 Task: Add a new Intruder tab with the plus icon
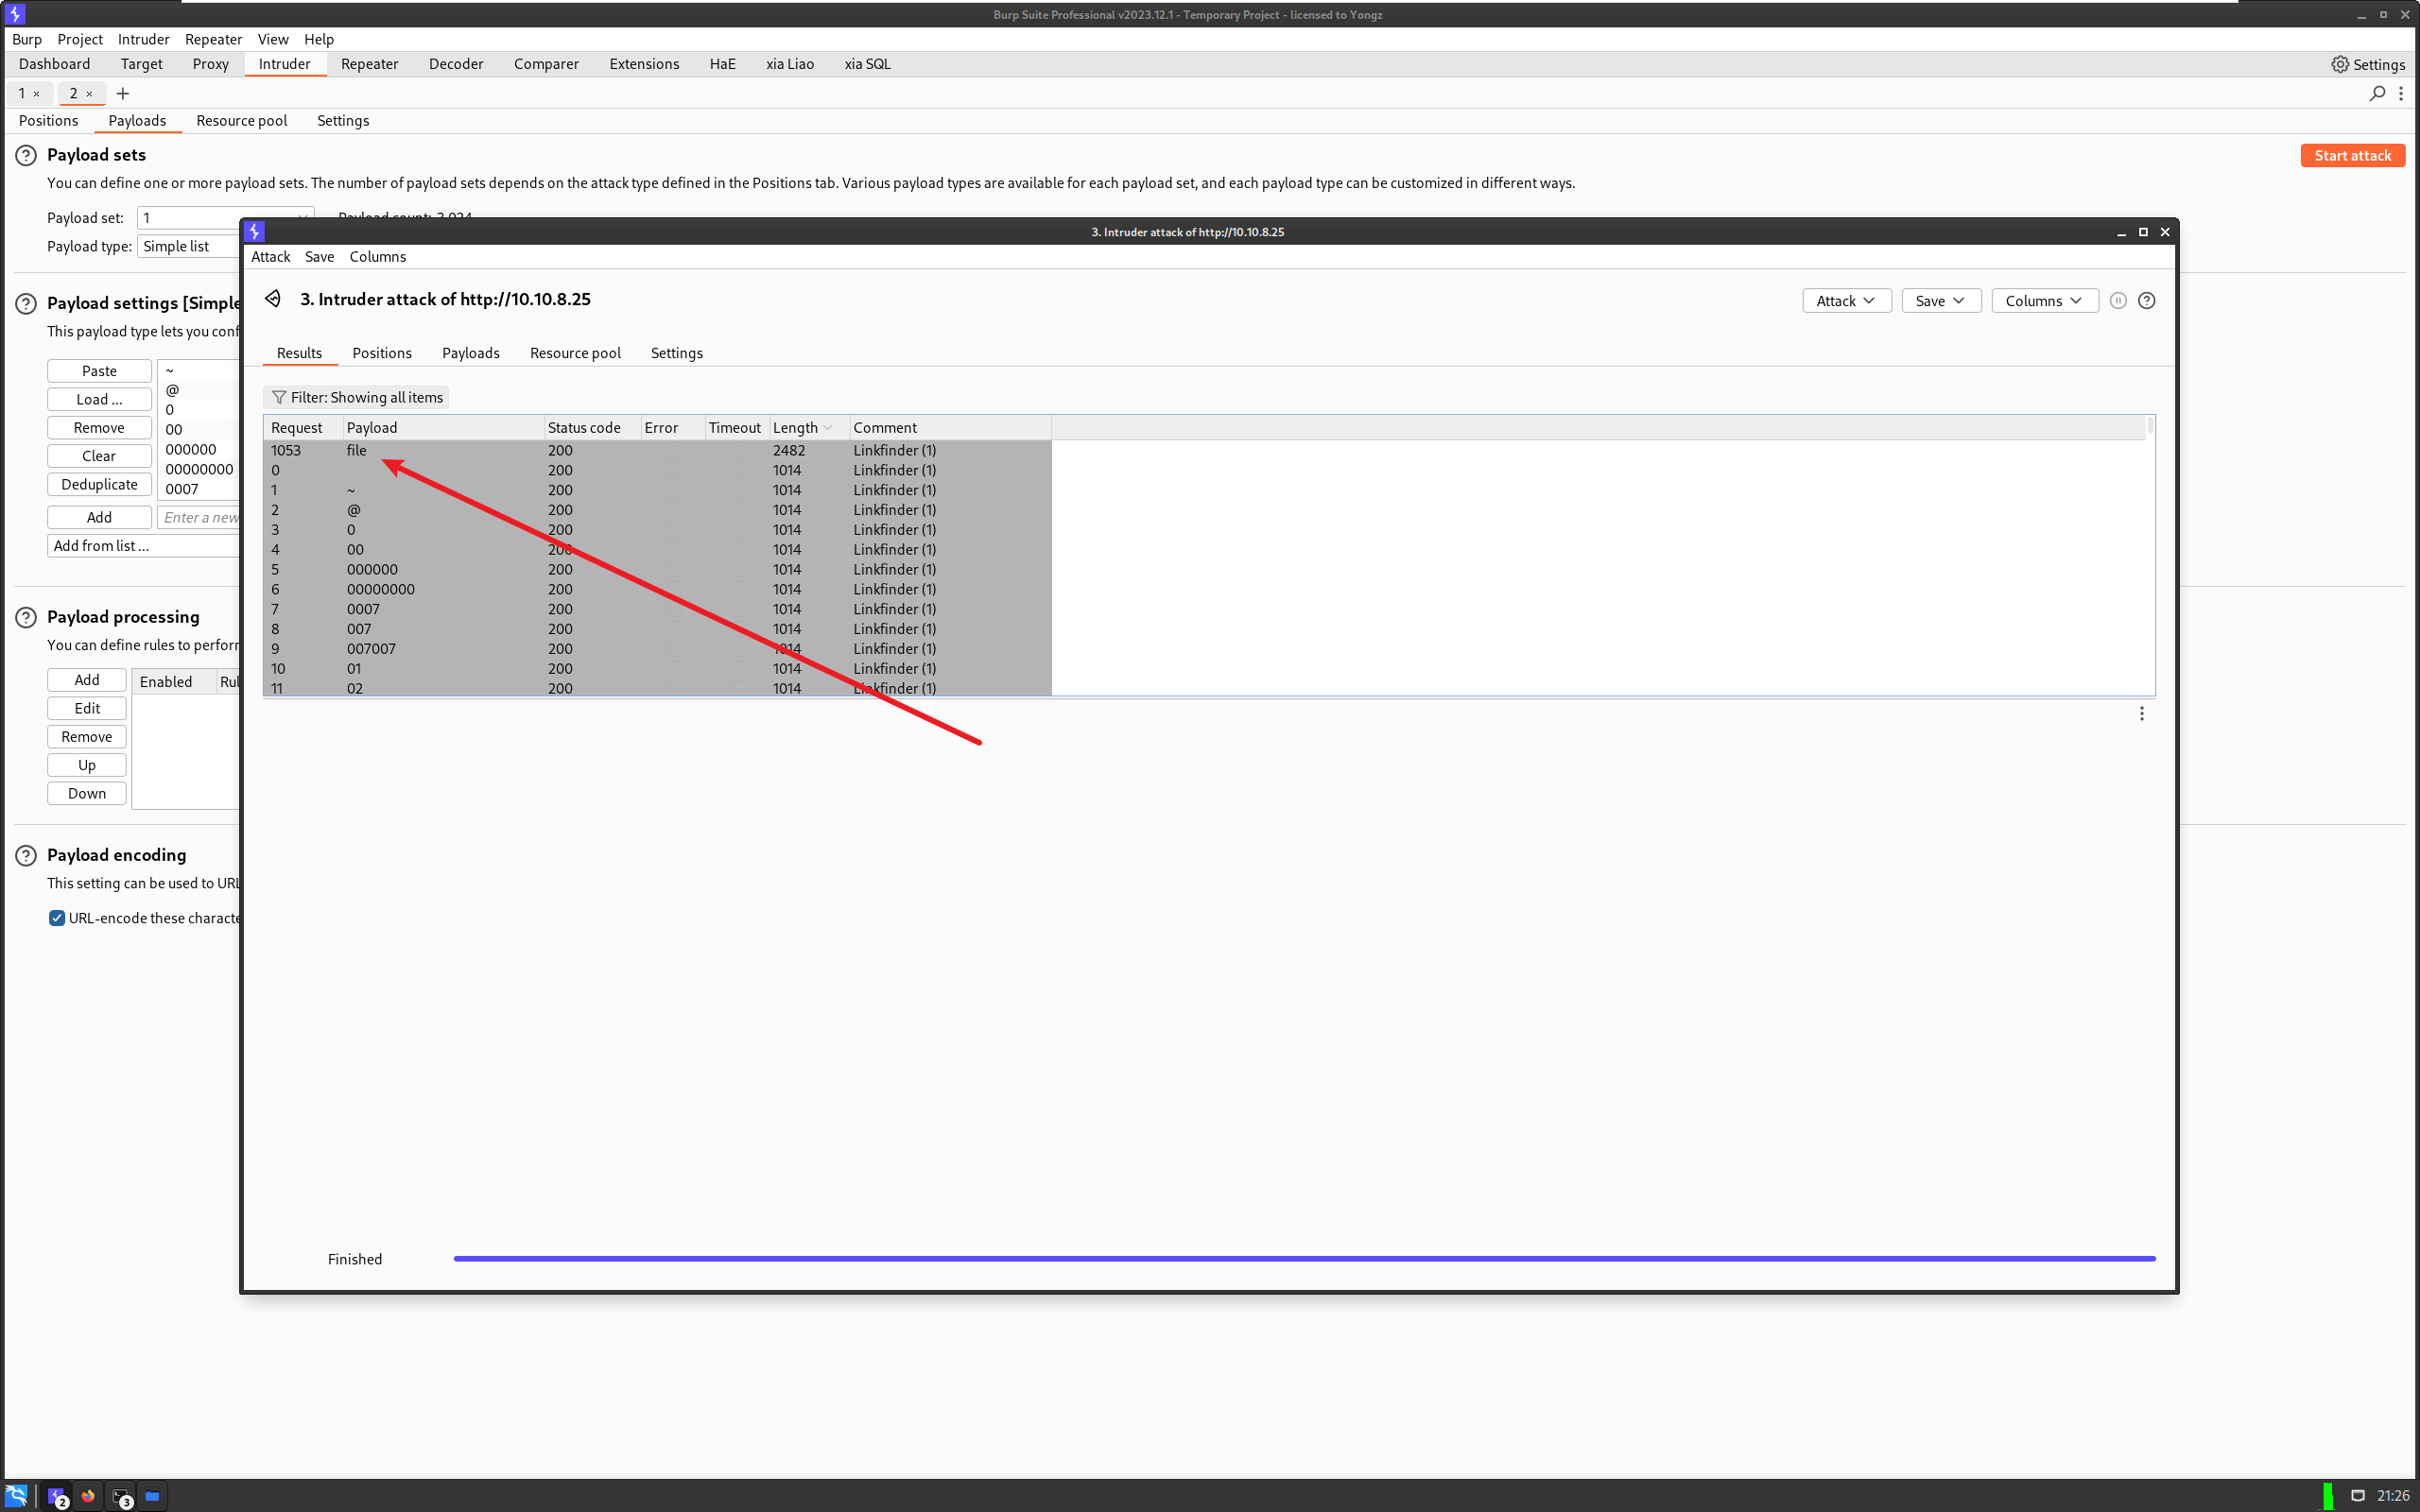pyautogui.click(x=123, y=94)
